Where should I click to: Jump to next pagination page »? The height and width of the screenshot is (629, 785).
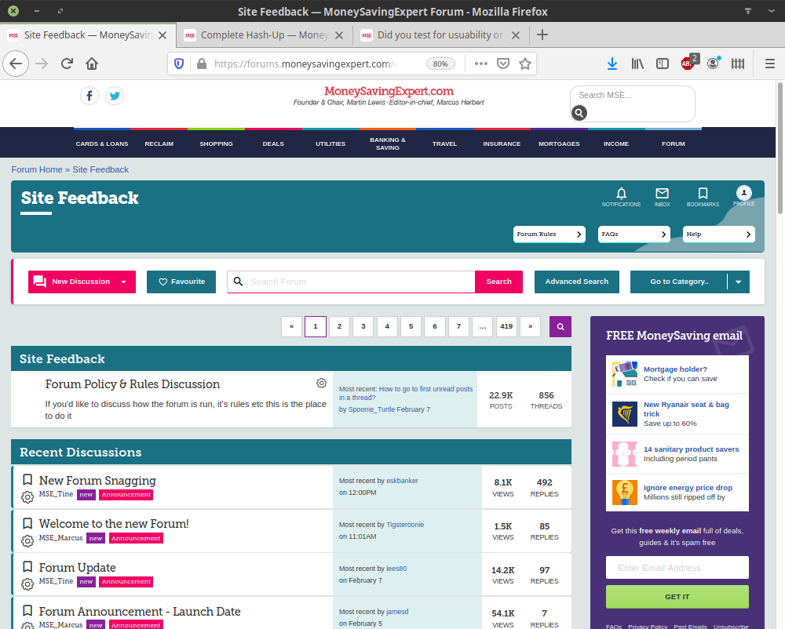click(530, 326)
